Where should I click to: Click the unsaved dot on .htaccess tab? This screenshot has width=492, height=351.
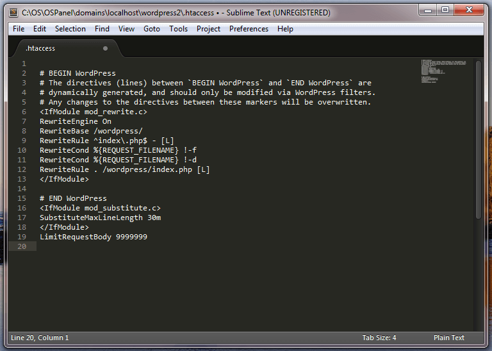106,48
